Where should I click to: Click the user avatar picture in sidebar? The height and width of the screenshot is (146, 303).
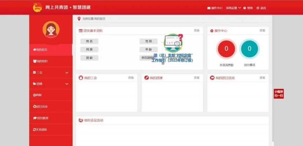coord(51,29)
